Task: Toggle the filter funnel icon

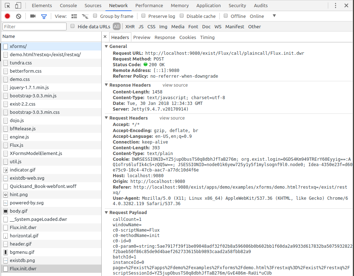Action: pos(44,16)
